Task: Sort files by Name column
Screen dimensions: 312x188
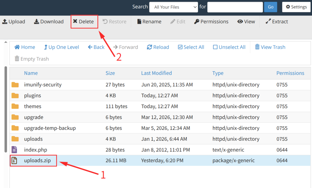Action: tap(31, 73)
